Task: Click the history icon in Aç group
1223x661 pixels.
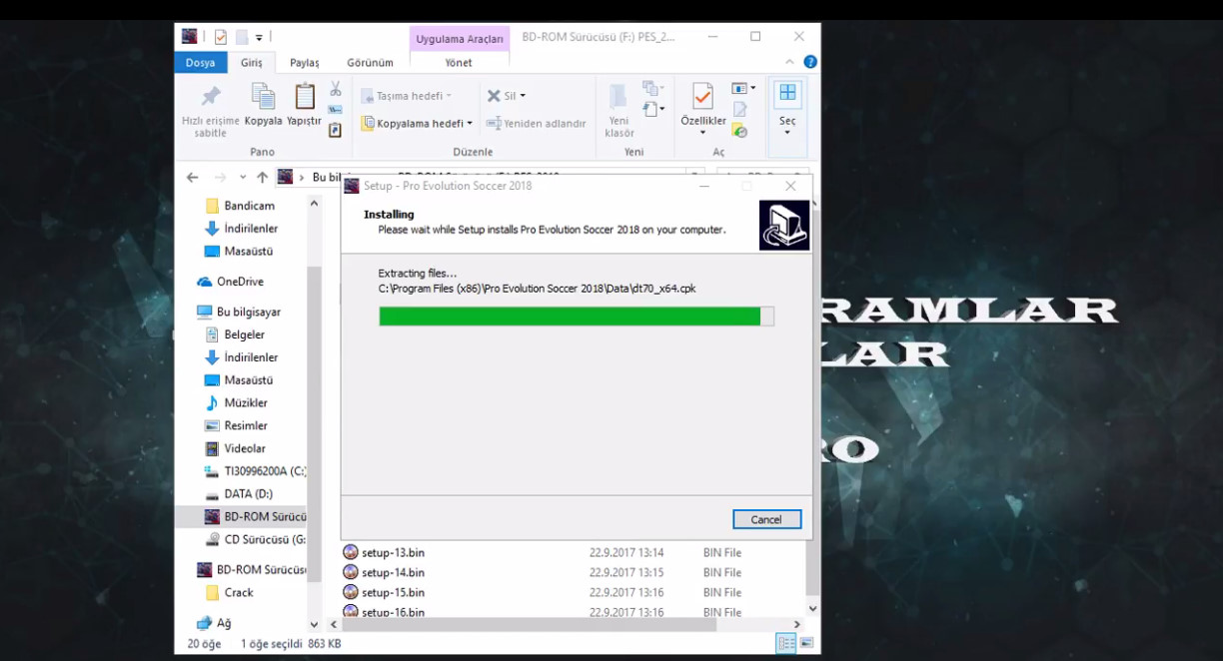Action: click(740, 130)
